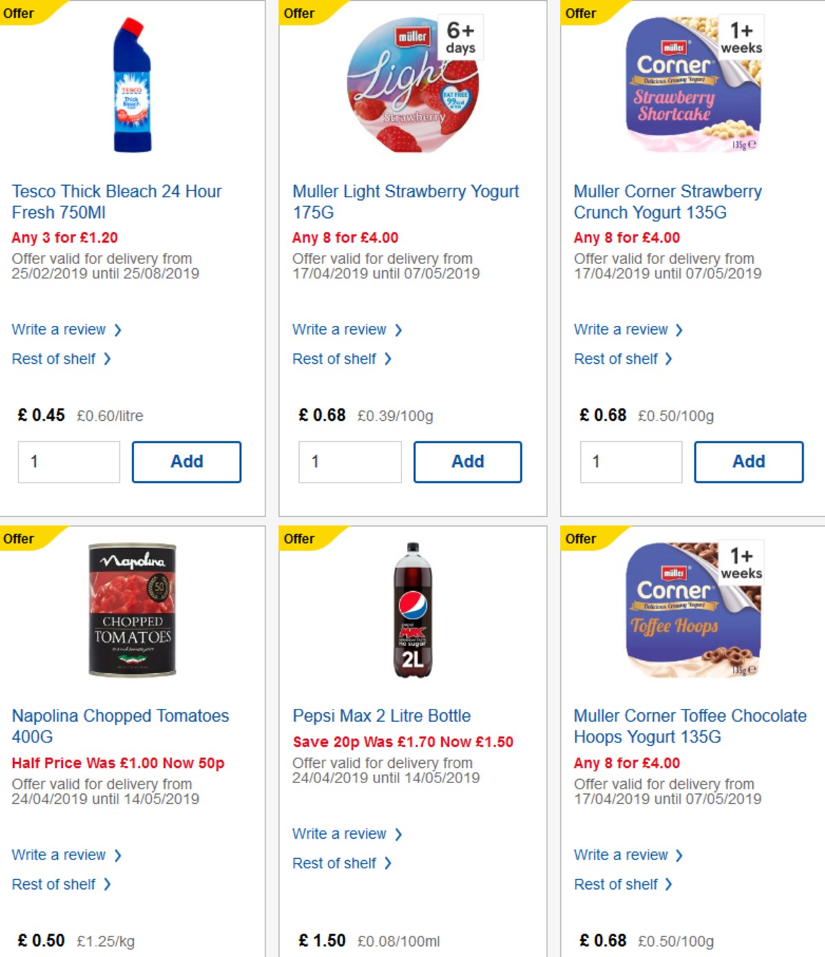Screen dimensions: 825x957
Task: Open the Muller Light Strawberry Yogurt 175G product page
Action: (406, 201)
